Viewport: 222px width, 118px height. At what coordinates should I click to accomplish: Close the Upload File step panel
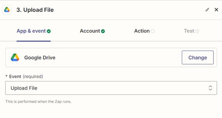click(x=216, y=10)
